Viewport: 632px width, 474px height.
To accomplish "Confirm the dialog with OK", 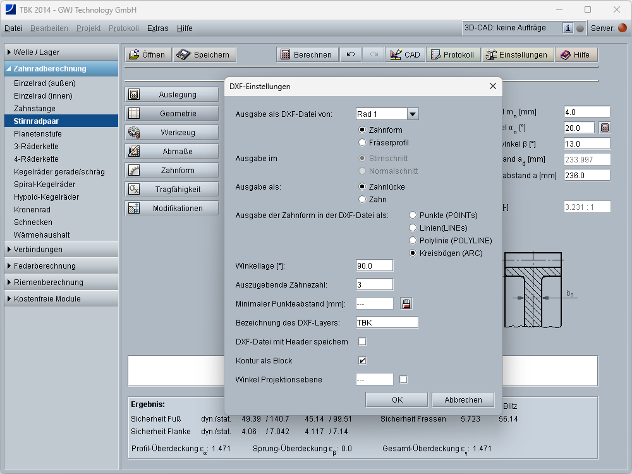I will coord(396,399).
